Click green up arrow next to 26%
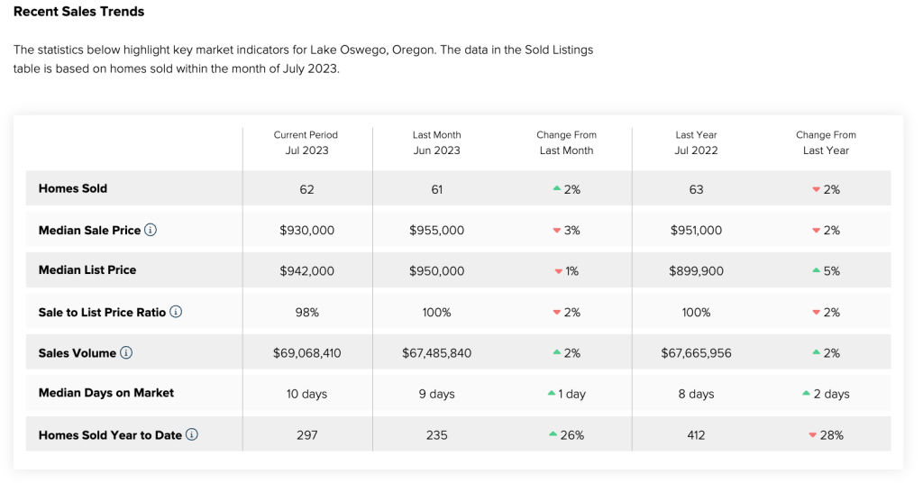The image size is (923, 483). click(553, 435)
